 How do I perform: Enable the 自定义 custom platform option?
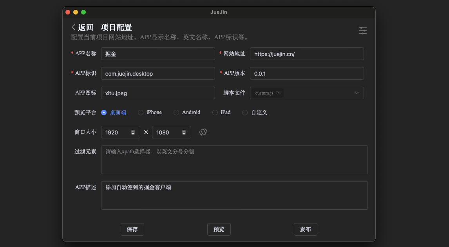(244, 113)
